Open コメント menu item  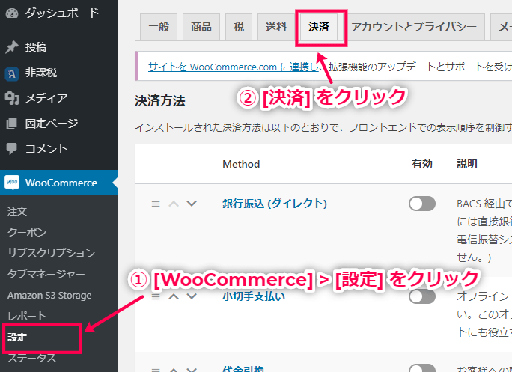click(59, 149)
